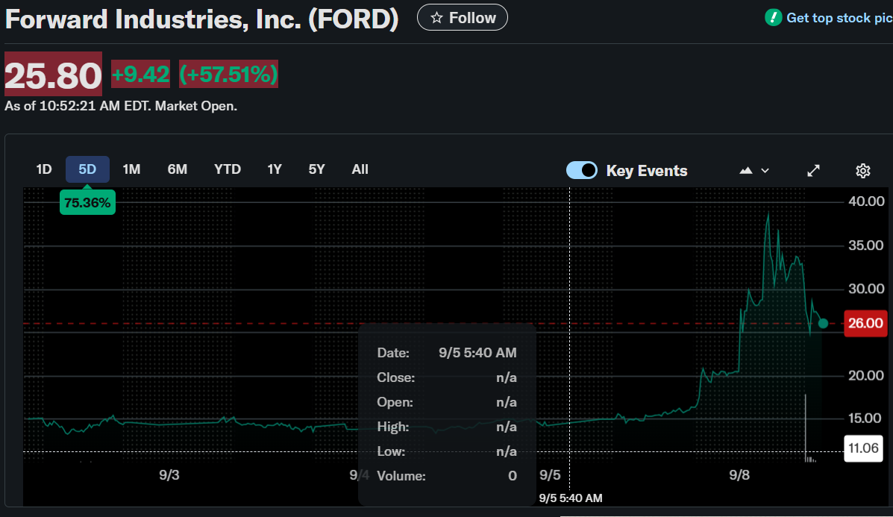Viewport: 893px width, 517px height.
Task: Select the 1D time range
Action: [44, 169]
